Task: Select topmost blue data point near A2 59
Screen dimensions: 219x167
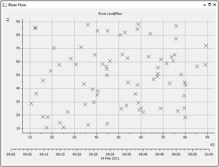Action: coord(138,24)
